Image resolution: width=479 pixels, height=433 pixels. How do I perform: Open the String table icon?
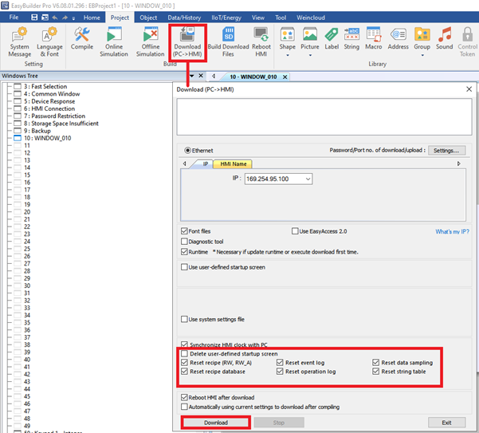pos(351,38)
